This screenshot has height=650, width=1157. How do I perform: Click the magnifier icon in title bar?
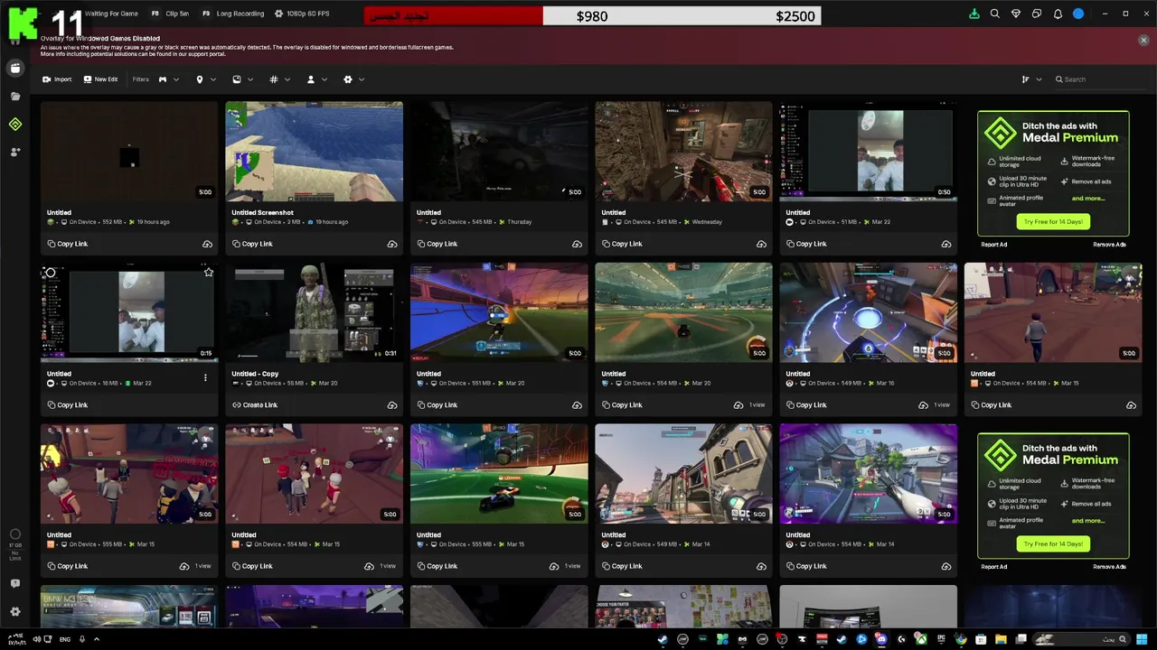(995, 14)
